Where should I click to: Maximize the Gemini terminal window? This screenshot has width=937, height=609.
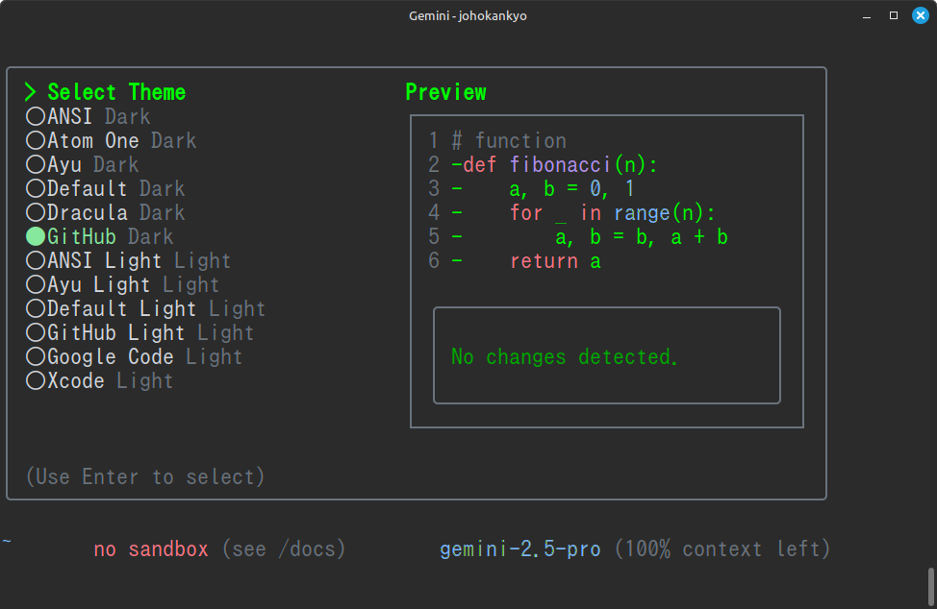pos(893,15)
